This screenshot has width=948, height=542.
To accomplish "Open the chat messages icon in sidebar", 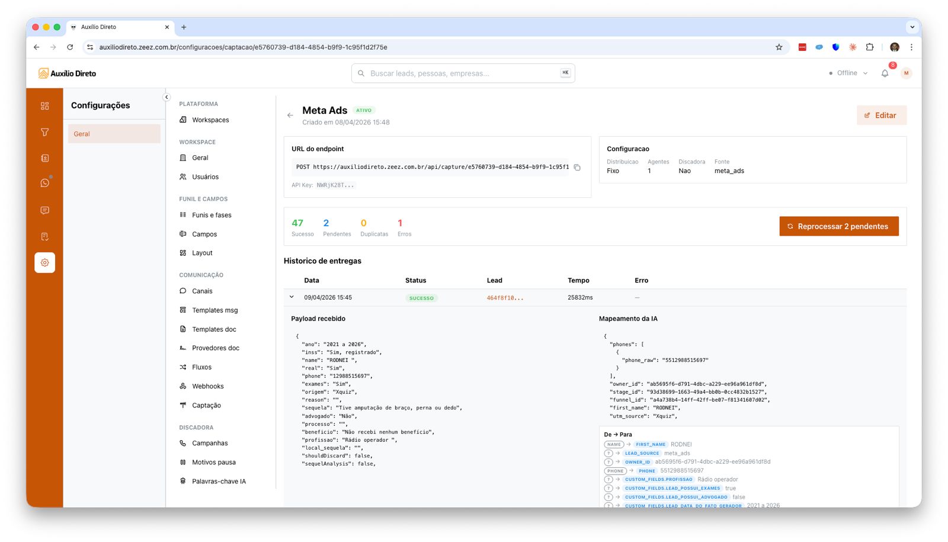I will click(44, 210).
